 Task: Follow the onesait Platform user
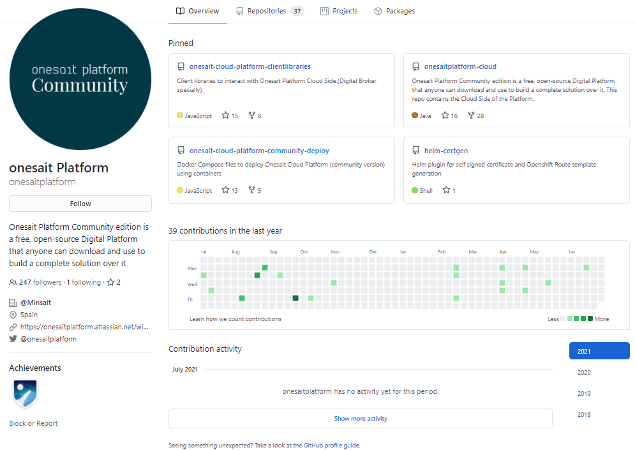(x=80, y=204)
